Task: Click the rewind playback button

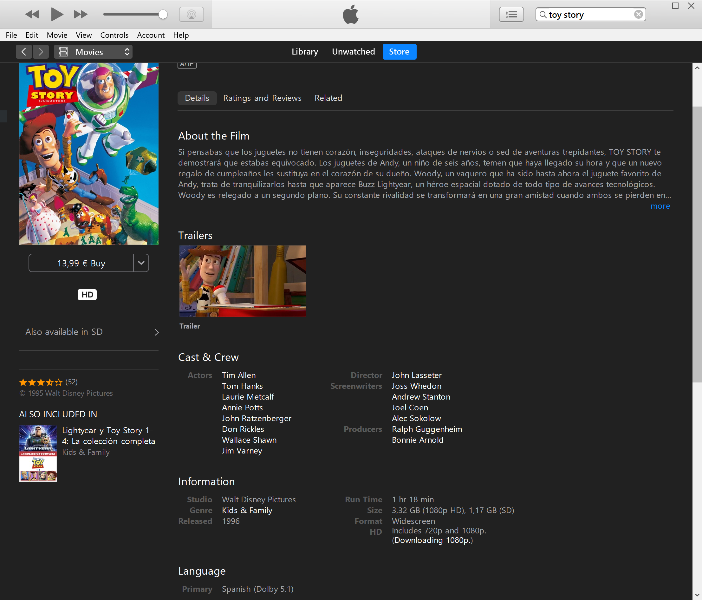Action: pyautogui.click(x=32, y=15)
